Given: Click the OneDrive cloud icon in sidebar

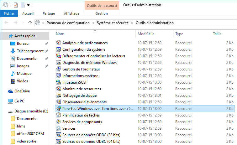Looking at the screenshot, I should pyautogui.click(x=10, y=91).
